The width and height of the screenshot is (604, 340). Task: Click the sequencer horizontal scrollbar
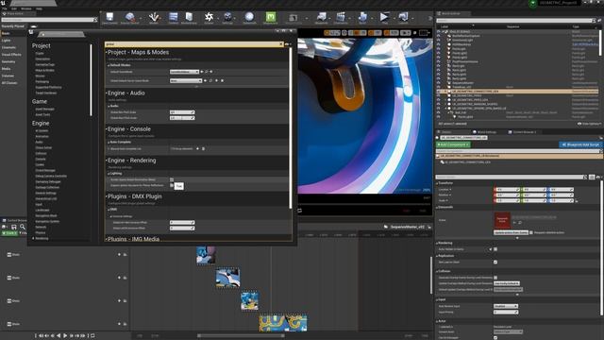(x=242, y=335)
